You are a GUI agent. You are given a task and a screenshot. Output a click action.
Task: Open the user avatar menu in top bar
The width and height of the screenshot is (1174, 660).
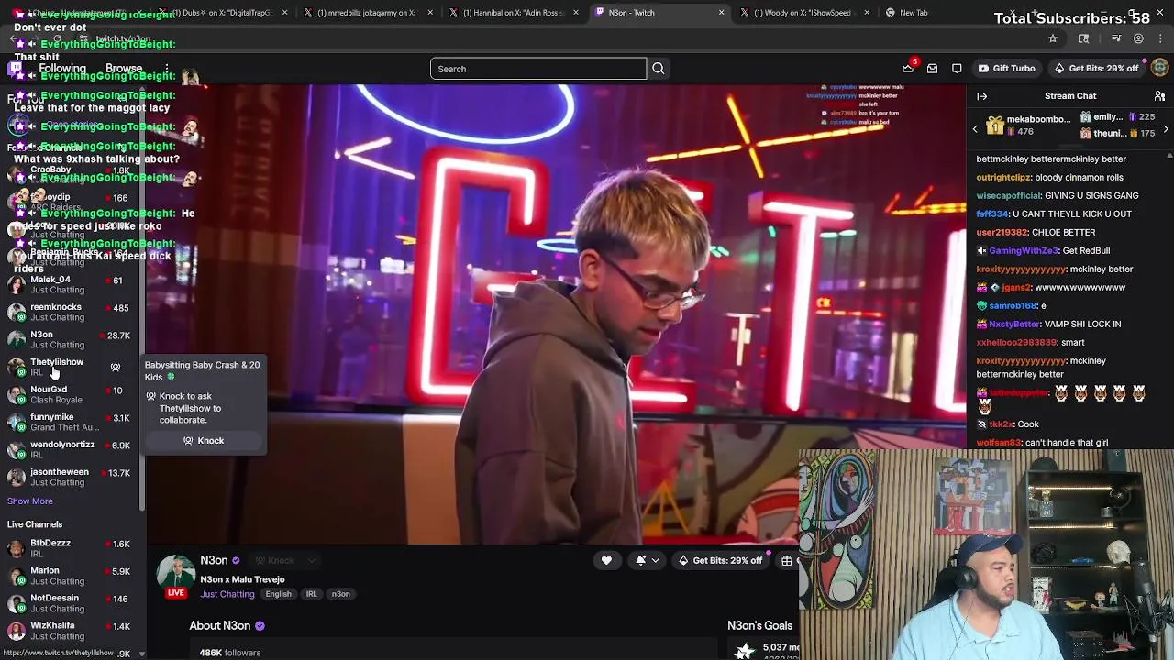point(1159,69)
